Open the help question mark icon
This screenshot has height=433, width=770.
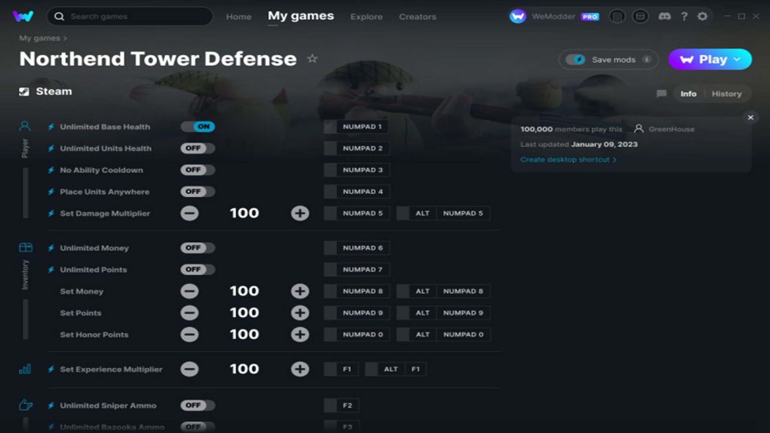coord(684,16)
